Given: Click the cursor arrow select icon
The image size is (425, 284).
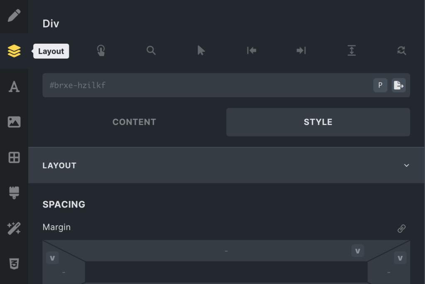Looking at the screenshot, I should point(201,50).
